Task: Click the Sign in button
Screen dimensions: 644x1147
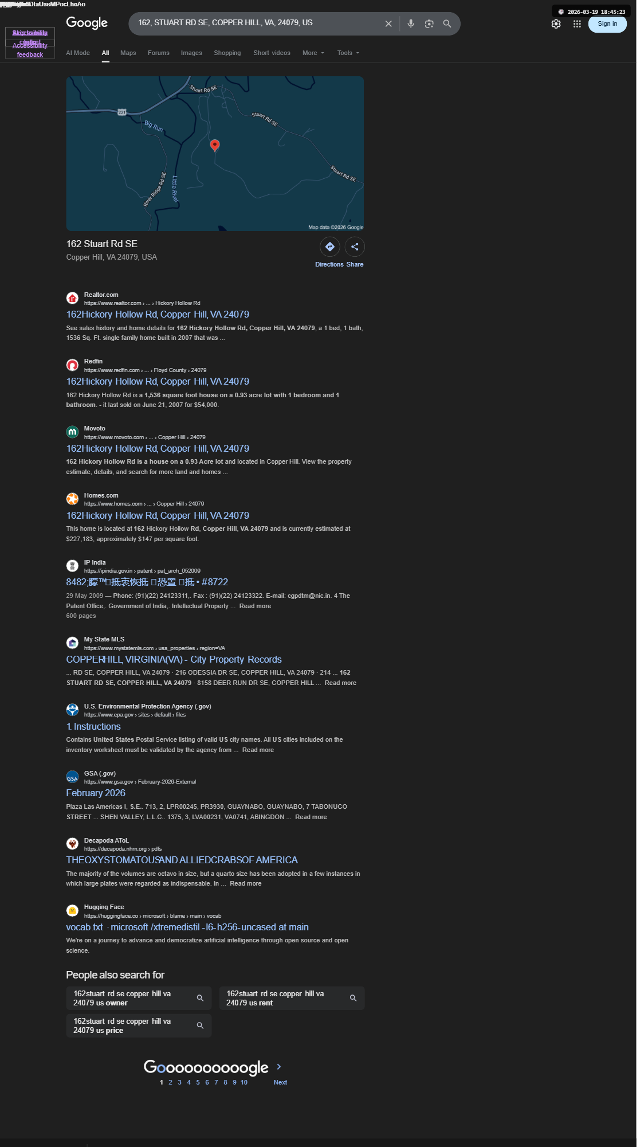Action: click(x=607, y=24)
